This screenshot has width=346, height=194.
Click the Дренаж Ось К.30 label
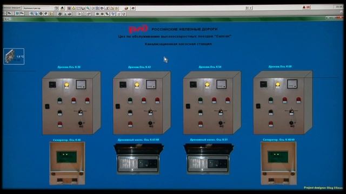pos(69,67)
